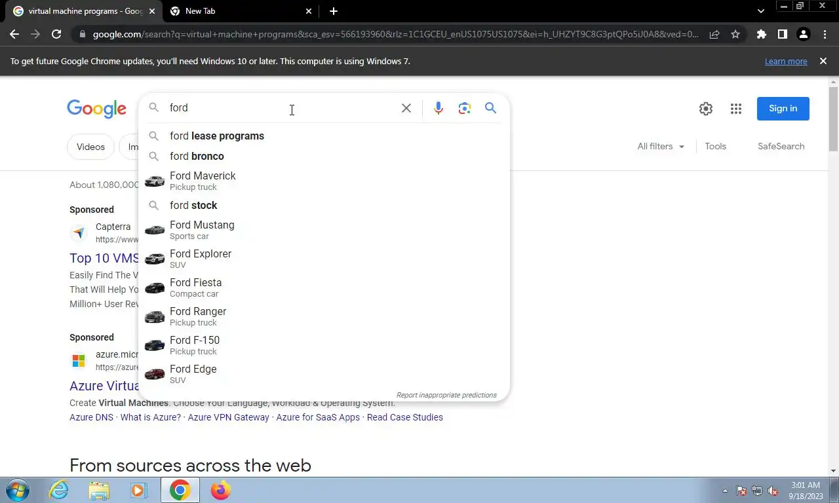Screen dimensions: 839x503
Task: Open Google apps grid
Action: point(736,109)
